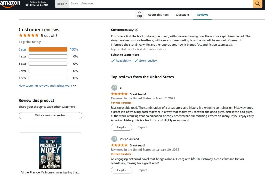Click the delivery location pin icon
The image size is (265, 175).
pyautogui.click(x=27, y=4)
